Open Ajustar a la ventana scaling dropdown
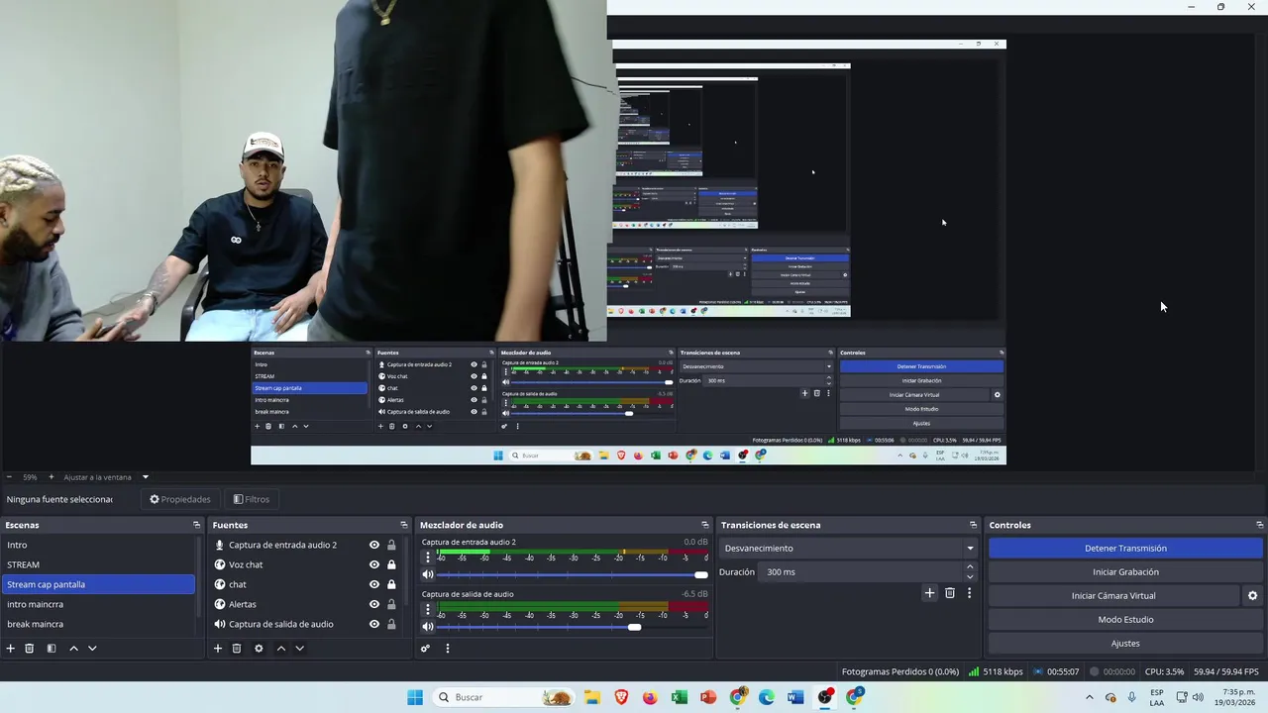The height and width of the screenshot is (713, 1268). tap(106, 477)
